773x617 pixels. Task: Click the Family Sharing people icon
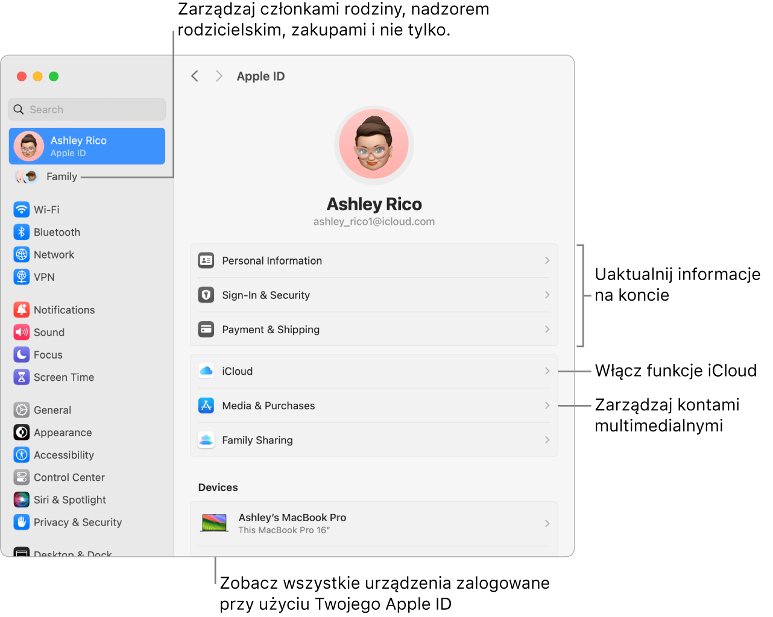coord(206,440)
